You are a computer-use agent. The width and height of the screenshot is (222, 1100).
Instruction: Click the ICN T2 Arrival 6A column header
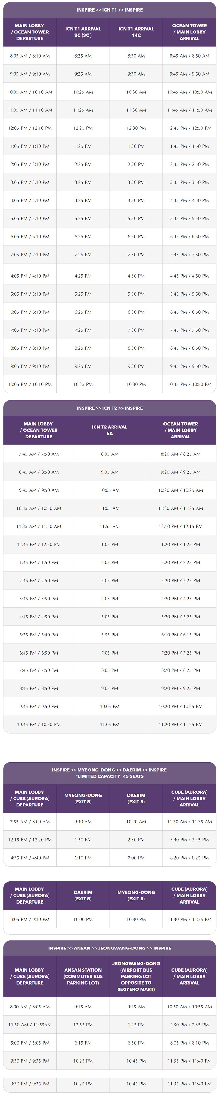pyautogui.click(x=109, y=430)
